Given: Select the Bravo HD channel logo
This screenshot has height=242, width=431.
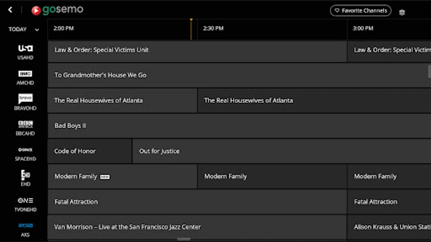Looking at the screenshot, I should click(x=25, y=98).
